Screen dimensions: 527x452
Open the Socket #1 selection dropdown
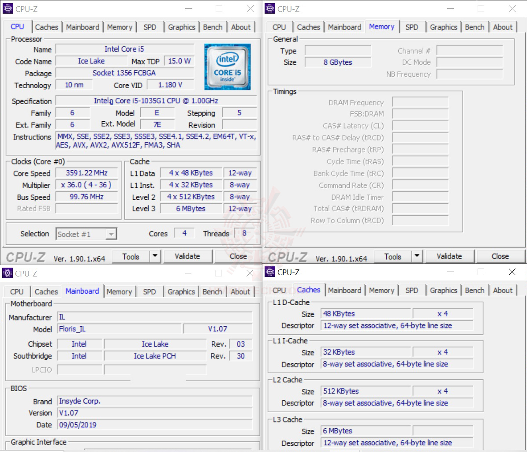coord(86,234)
